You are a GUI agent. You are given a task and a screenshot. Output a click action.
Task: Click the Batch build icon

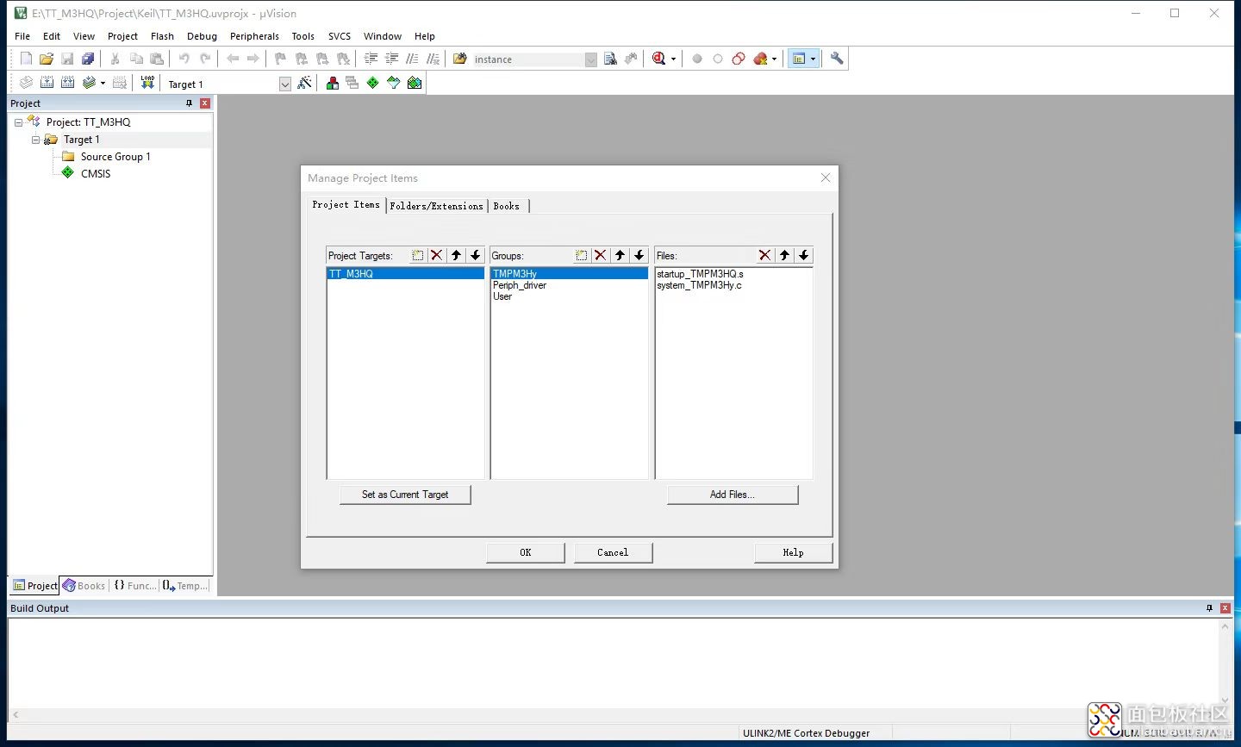(x=89, y=83)
